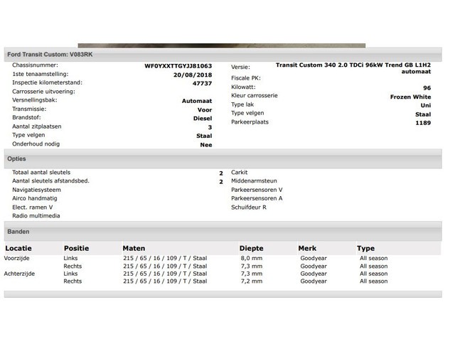Select the parking spot number 1189

(x=422, y=123)
